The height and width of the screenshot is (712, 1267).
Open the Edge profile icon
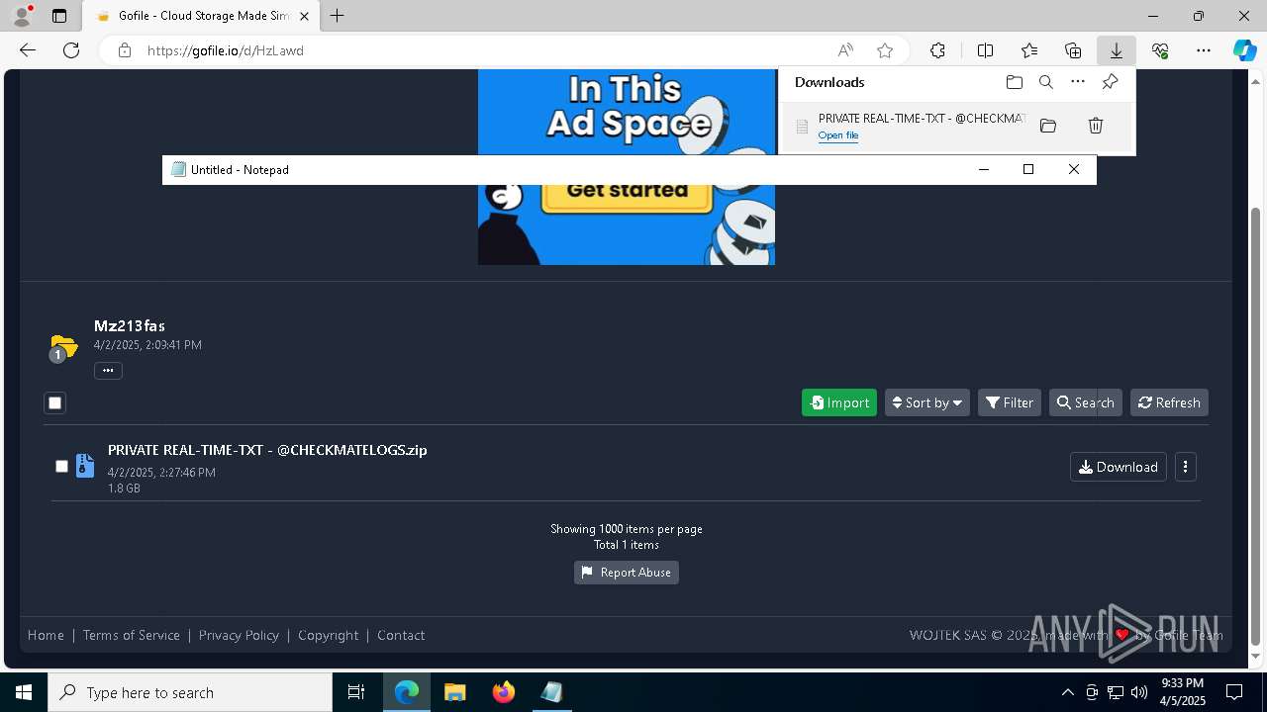click(22, 16)
